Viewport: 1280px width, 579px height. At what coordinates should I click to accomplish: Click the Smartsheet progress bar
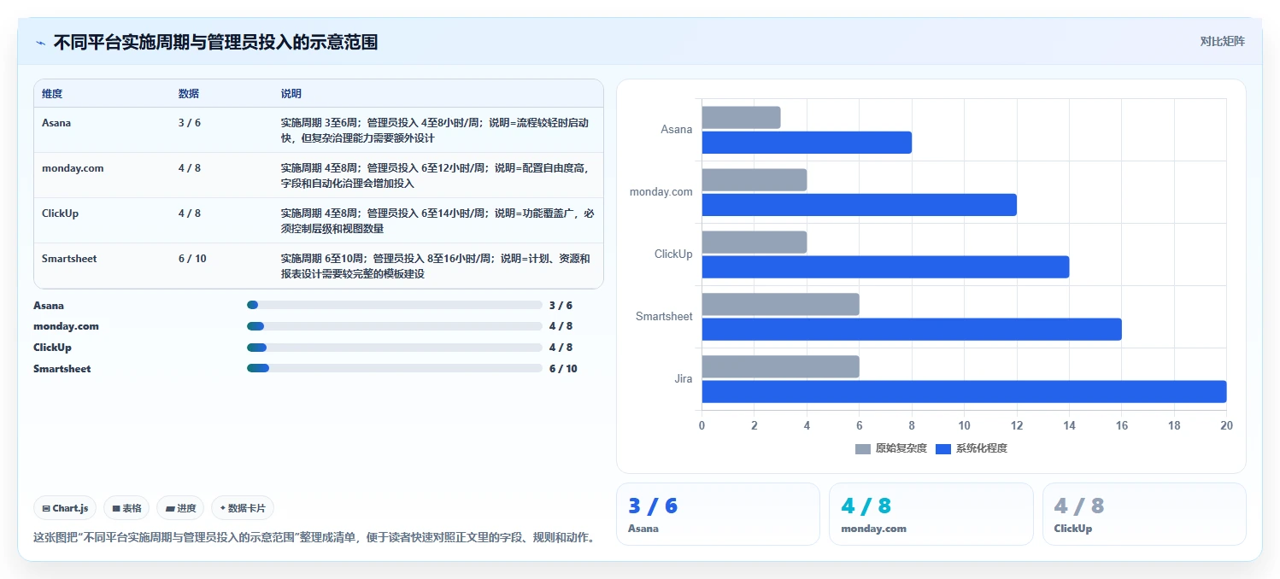coord(395,368)
